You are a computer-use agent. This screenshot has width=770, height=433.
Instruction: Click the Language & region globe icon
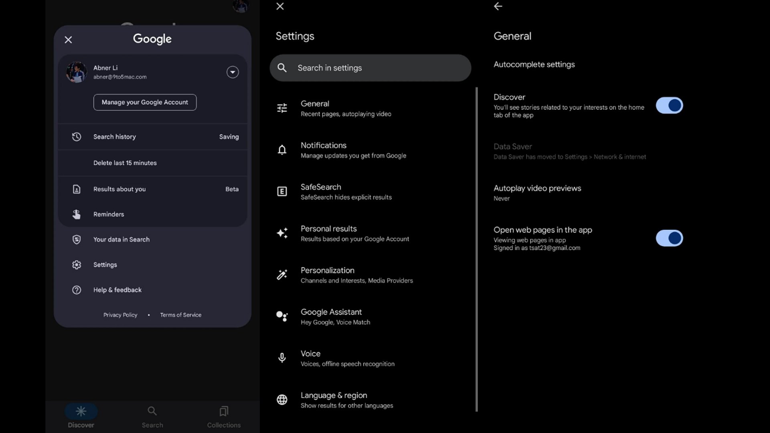tap(282, 400)
